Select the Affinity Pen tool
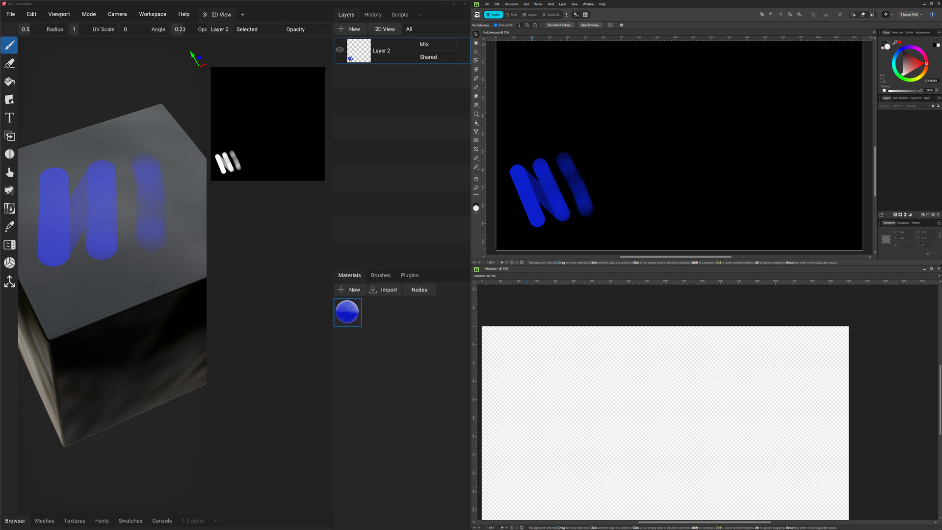942x530 pixels. click(476, 79)
